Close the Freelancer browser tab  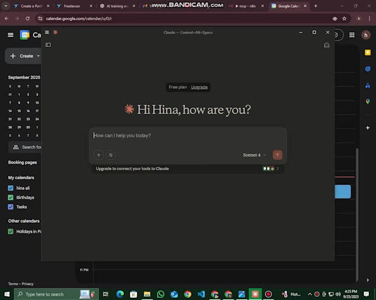tap(91, 6)
